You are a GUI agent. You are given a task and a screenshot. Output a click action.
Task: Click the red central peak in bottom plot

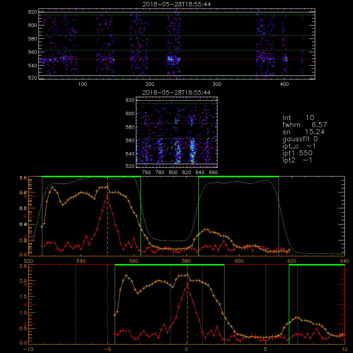[x=187, y=285]
